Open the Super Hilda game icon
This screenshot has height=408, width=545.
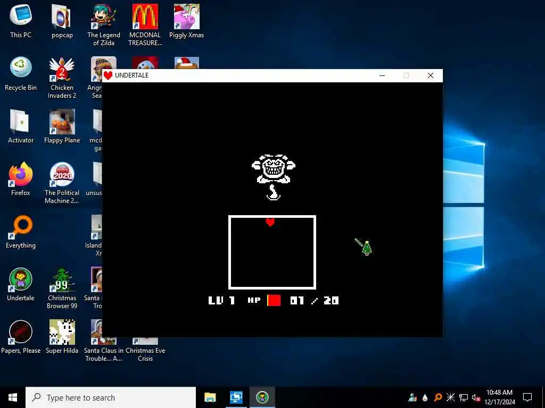(62, 337)
